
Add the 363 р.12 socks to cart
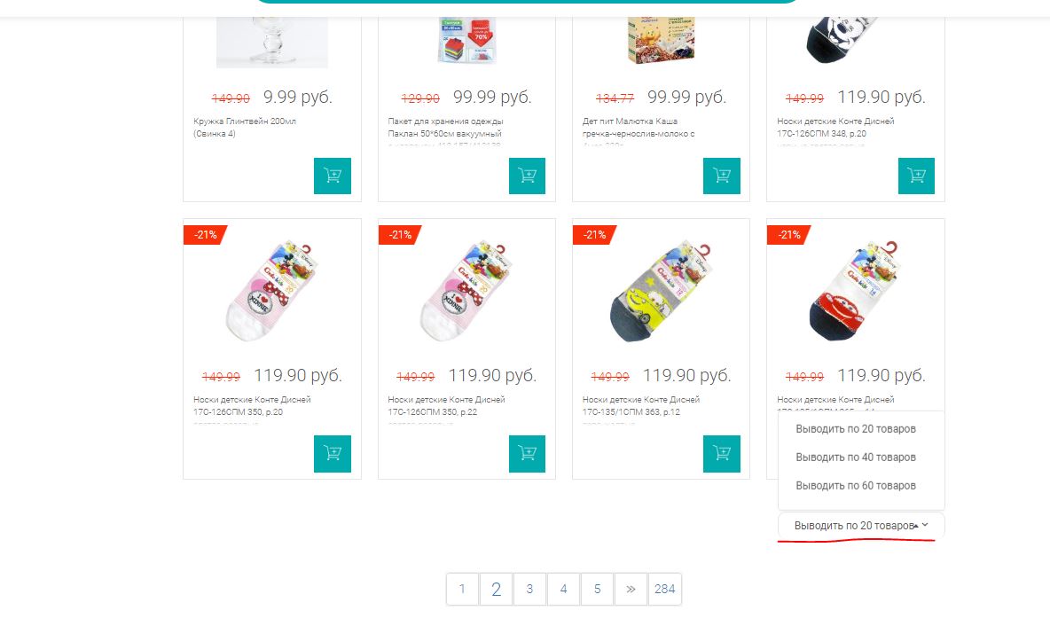721,453
